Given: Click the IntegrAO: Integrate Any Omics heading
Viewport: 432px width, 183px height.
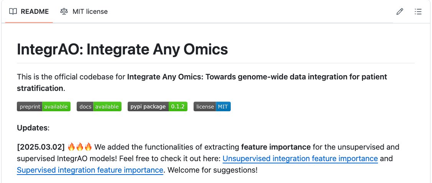Looking at the screenshot, I should [122, 49].
